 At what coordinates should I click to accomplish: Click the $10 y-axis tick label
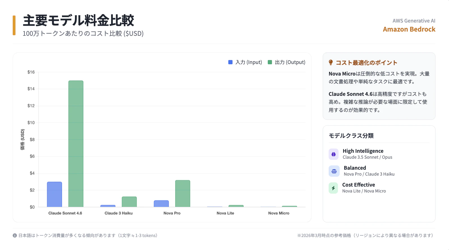(31, 123)
